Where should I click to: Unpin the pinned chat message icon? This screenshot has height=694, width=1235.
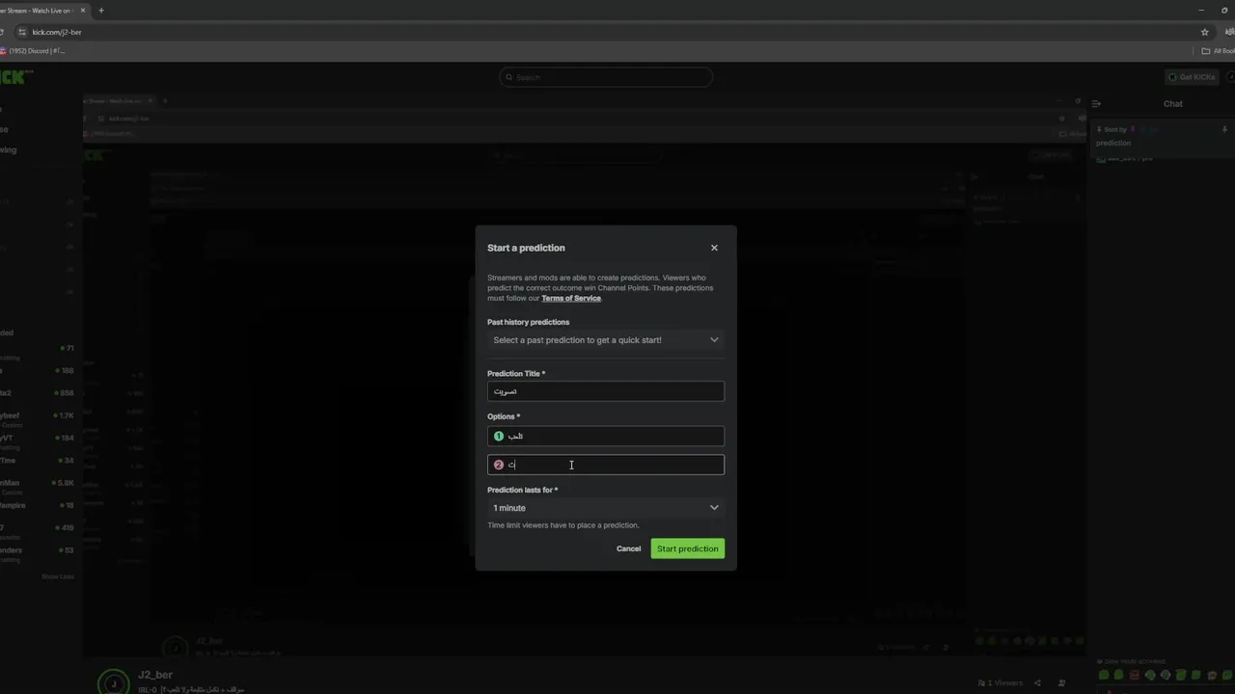coord(1224,129)
